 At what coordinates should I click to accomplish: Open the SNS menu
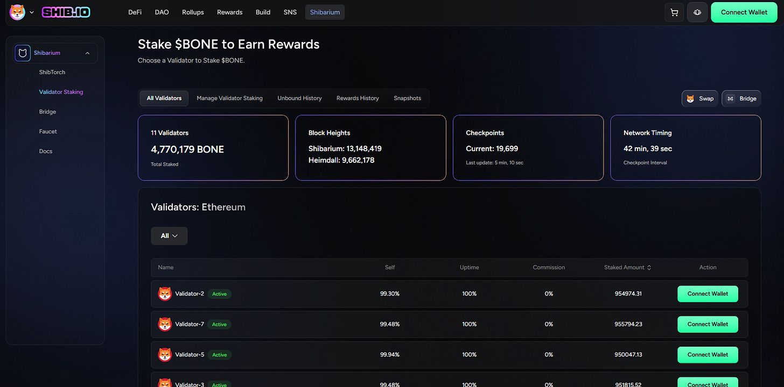pos(290,12)
